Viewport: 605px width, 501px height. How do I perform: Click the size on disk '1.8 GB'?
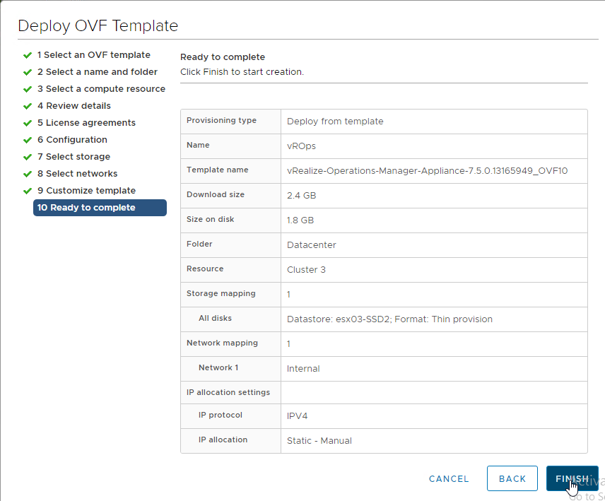coord(300,220)
